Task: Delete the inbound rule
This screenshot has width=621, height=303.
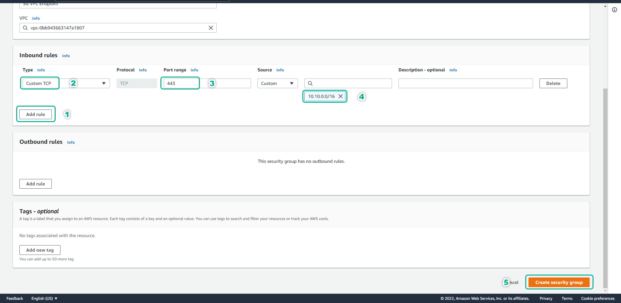Action: coord(553,83)
